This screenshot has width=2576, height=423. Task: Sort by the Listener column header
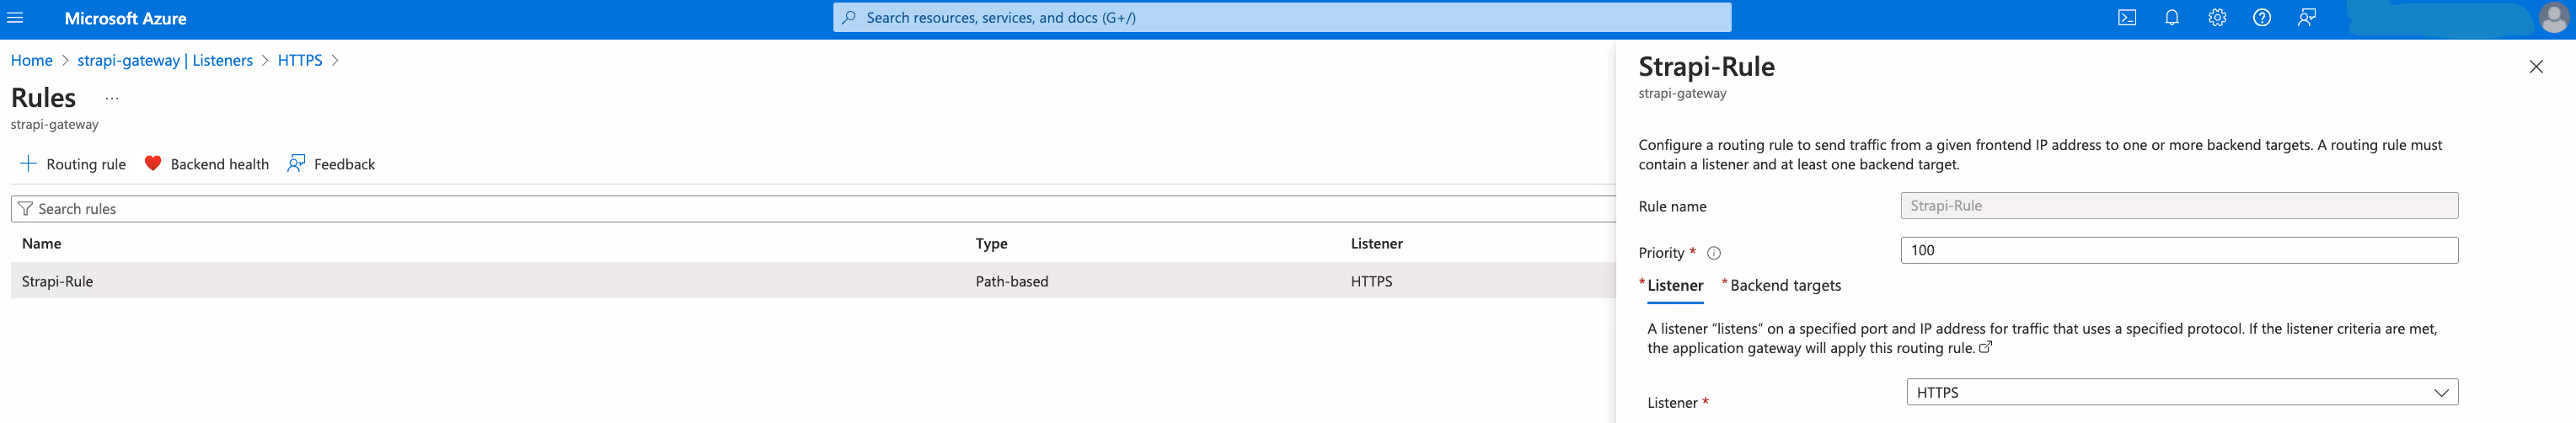point(1377,243)
